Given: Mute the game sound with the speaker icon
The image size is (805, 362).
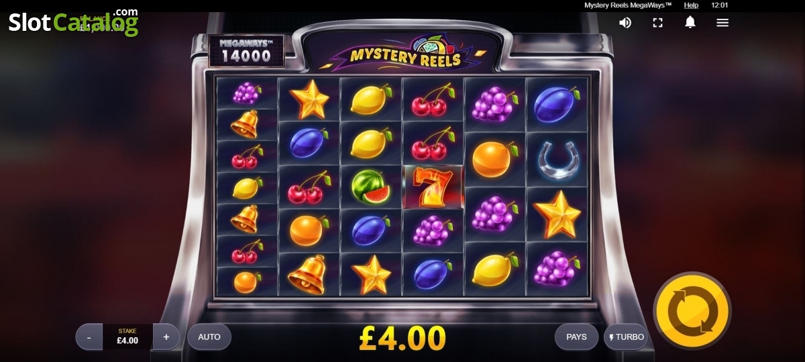Looking at the screenshot, I should (625, 23).
